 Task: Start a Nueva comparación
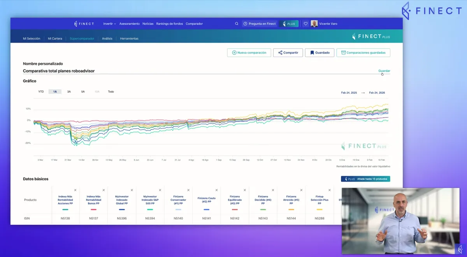pyautogui.click(x=249, y=52)
